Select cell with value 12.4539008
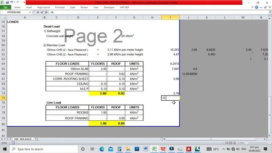This screenshot has height=153, width=272. coord(189,74)
